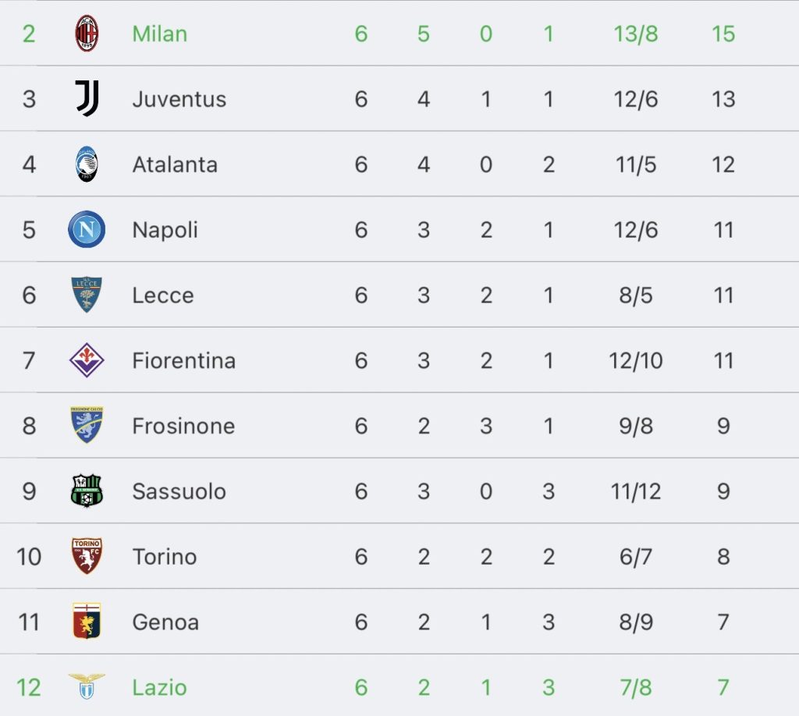The image size is (799, 716).
Task: Click the Juventus team name
Action: click(x=179, y=99)
